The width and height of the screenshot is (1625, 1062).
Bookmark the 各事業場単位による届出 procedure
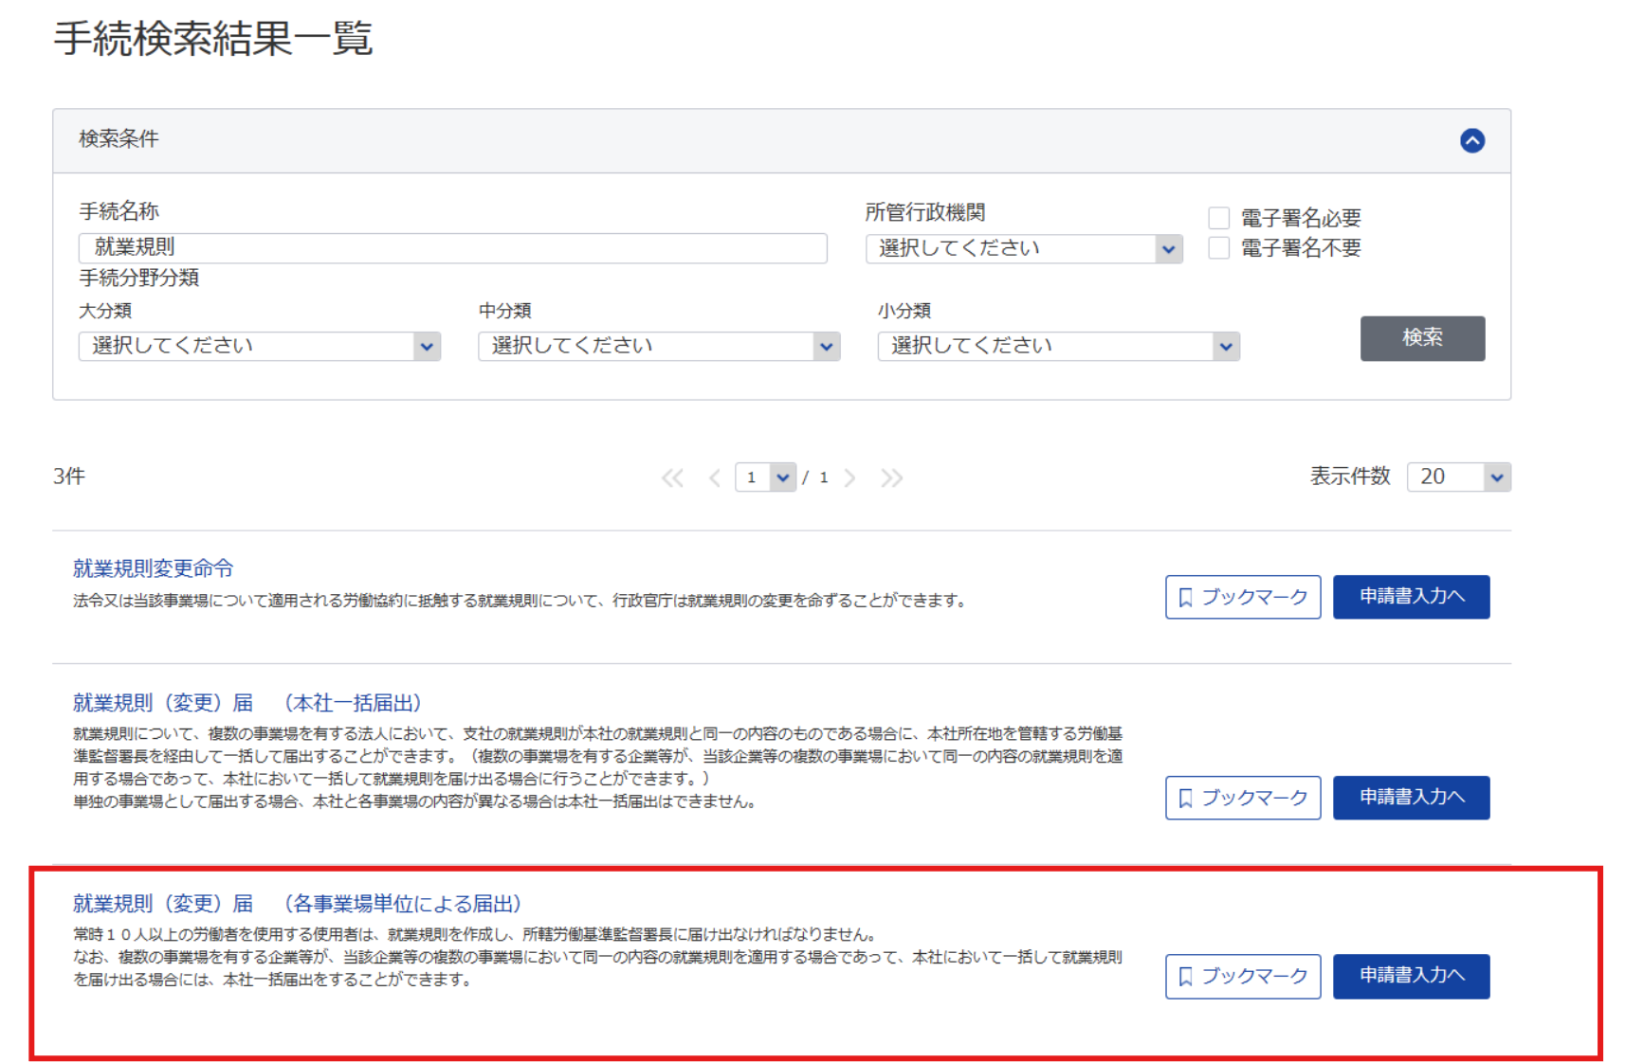point(1242,976)
